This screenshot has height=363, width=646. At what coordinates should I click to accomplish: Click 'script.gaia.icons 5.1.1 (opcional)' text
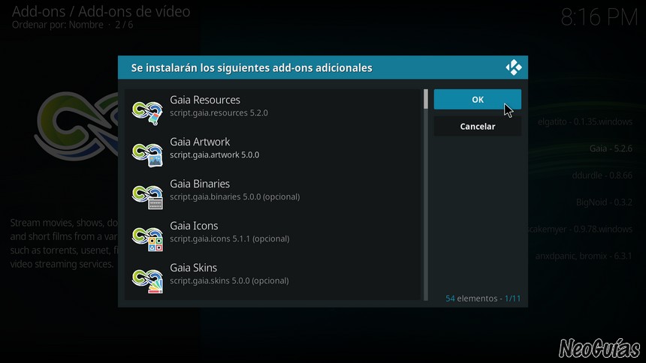tap(229, 238)
